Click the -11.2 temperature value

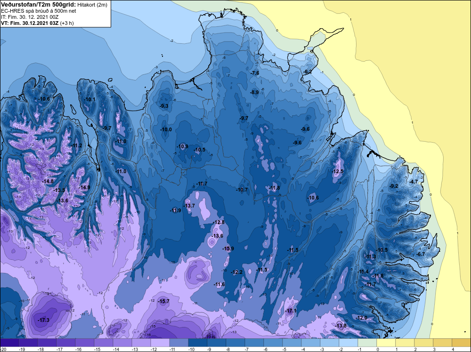pyautogui.click(x=76, y=145)
